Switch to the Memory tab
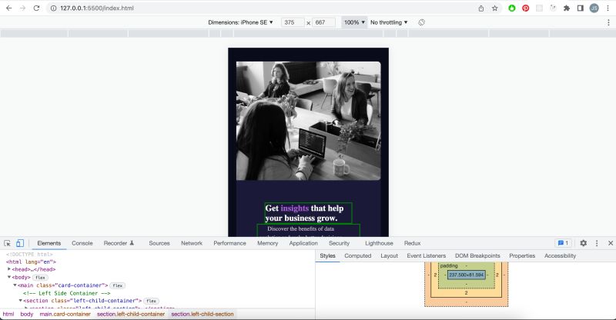 click(267, 243)
